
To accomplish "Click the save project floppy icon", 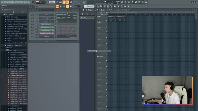I will 136,2.
